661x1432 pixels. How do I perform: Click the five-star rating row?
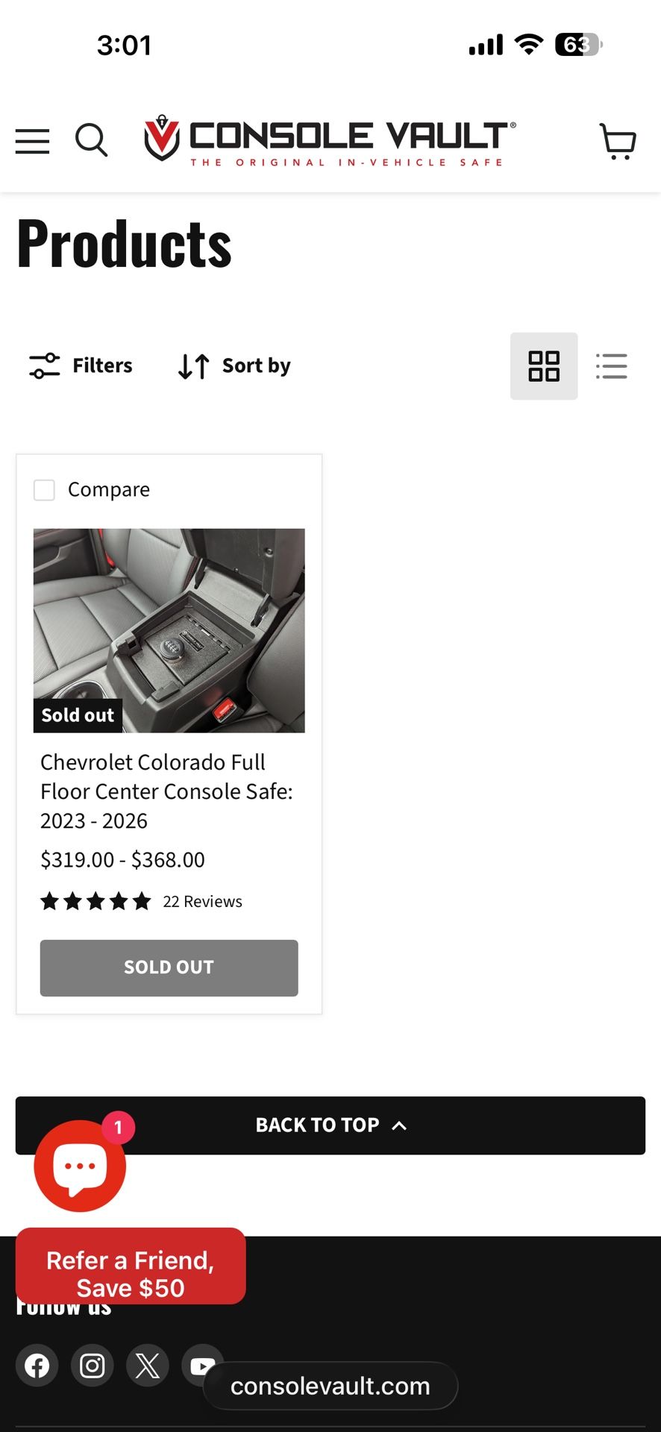tap(95, 901)
